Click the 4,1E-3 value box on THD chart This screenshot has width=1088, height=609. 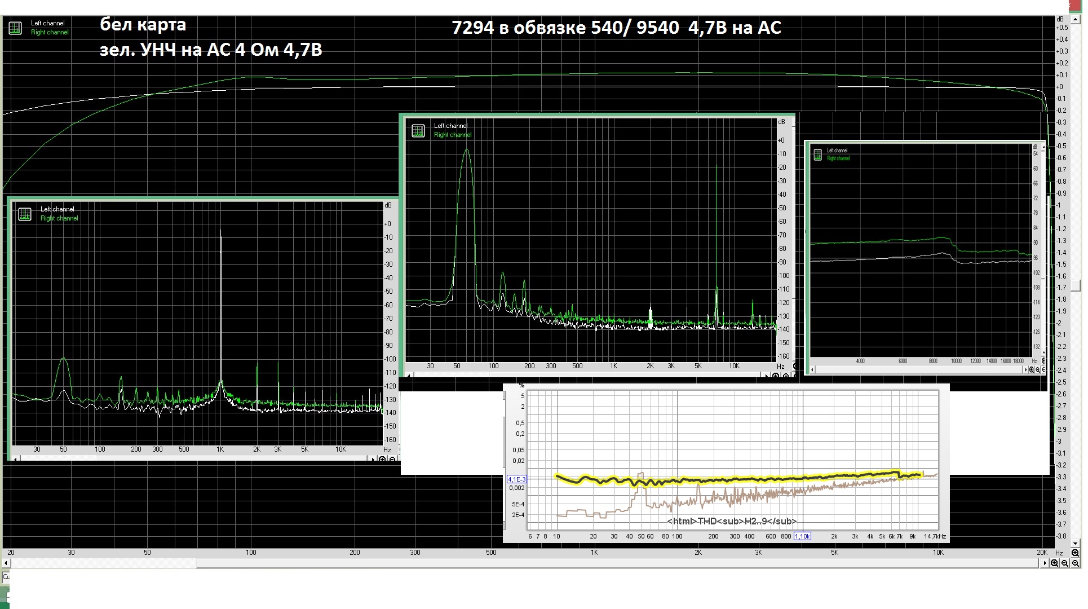[x=516, y=479]
